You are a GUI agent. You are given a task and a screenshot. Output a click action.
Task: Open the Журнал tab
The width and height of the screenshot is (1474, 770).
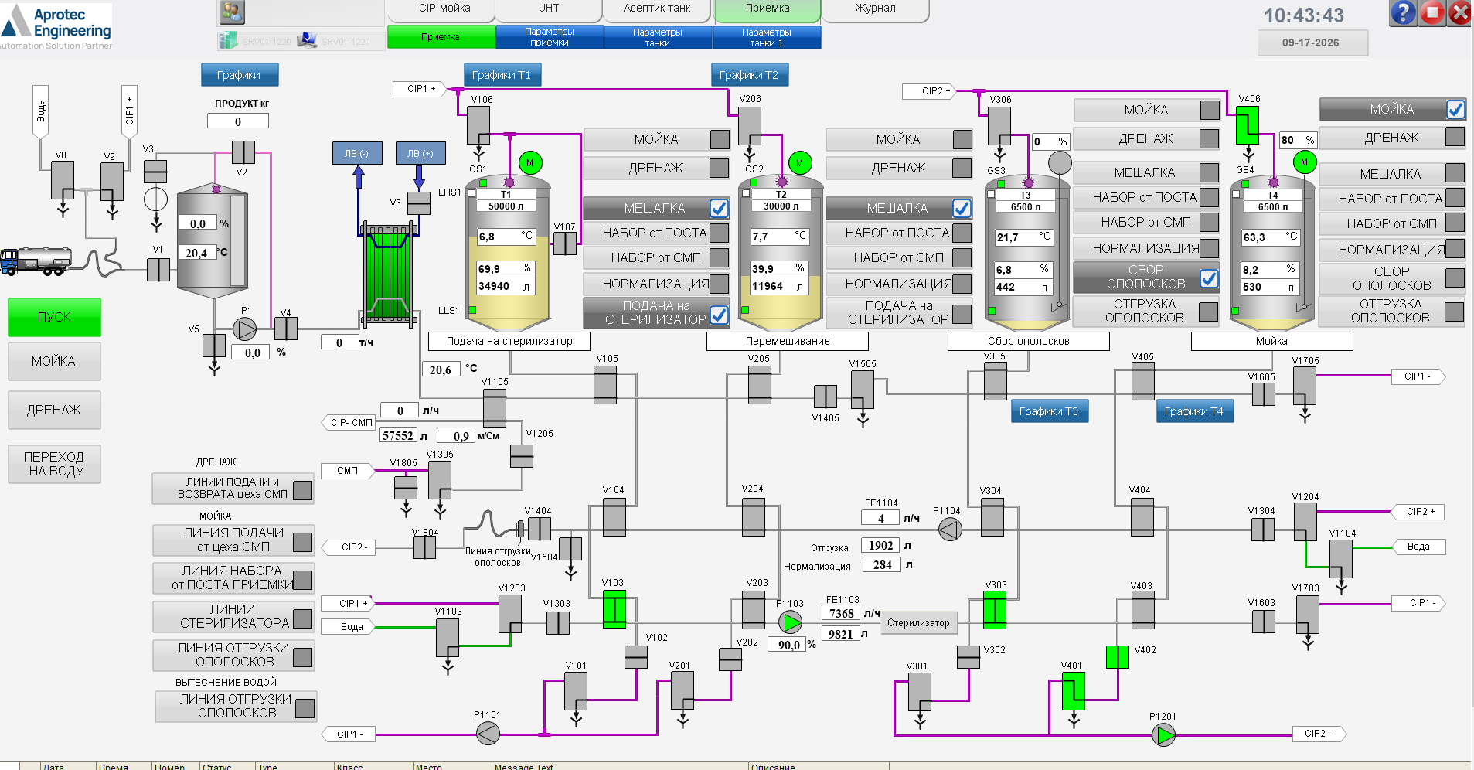tap(875, 10)
